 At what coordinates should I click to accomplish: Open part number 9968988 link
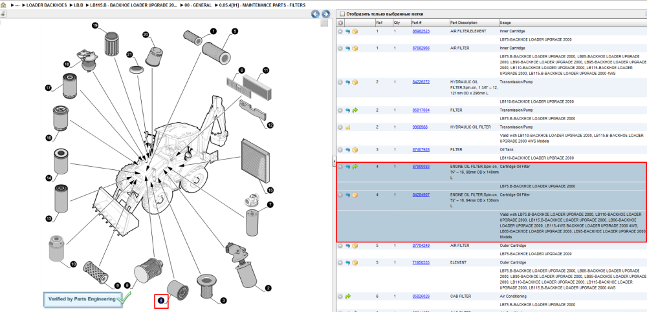coord(420,127)
